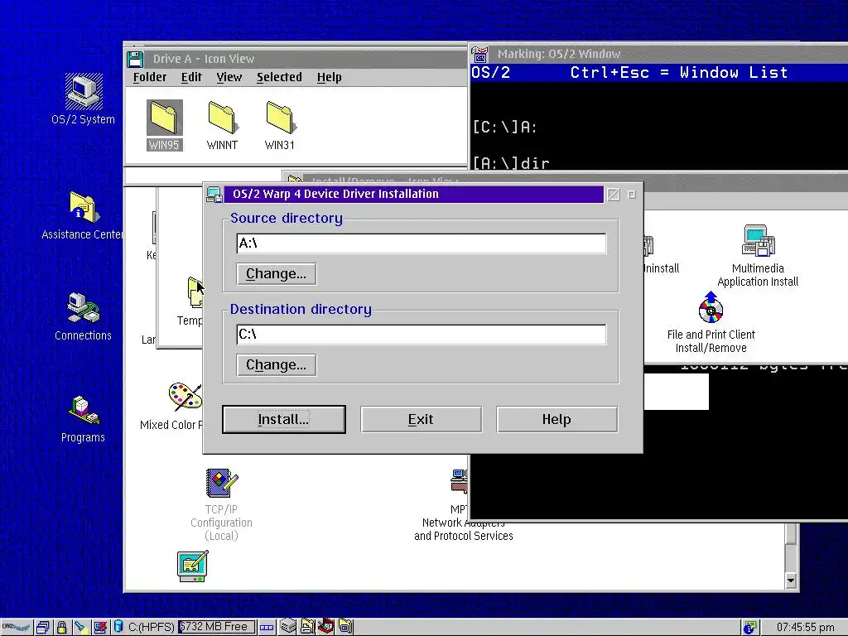Click the Exit button in driver dialog
This screenshot has width=848, height=636.
[x=421, y=419]
